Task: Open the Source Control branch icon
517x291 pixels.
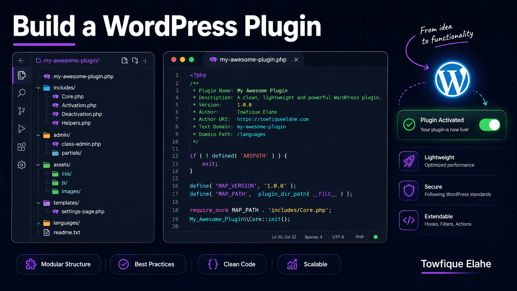Action: (22, 111)
